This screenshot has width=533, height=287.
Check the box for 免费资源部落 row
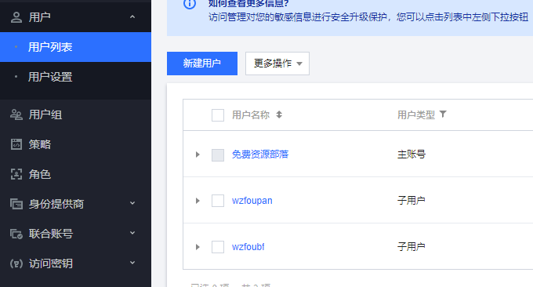coord(218,154)
